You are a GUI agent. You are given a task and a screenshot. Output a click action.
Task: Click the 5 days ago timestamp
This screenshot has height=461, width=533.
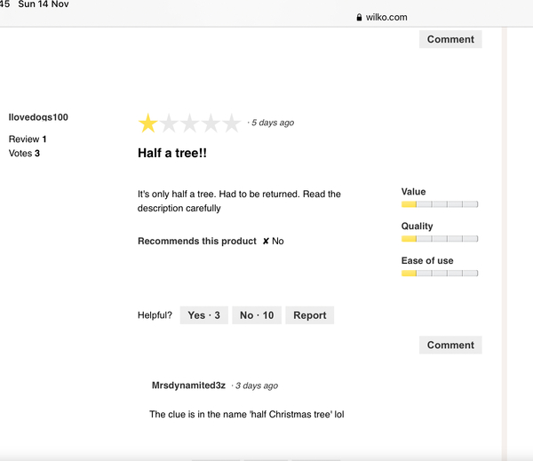pos(273,123)
